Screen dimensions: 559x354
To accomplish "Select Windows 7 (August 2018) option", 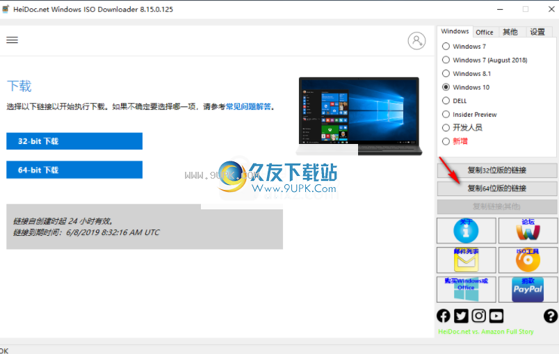I will (x=485, y=60).
